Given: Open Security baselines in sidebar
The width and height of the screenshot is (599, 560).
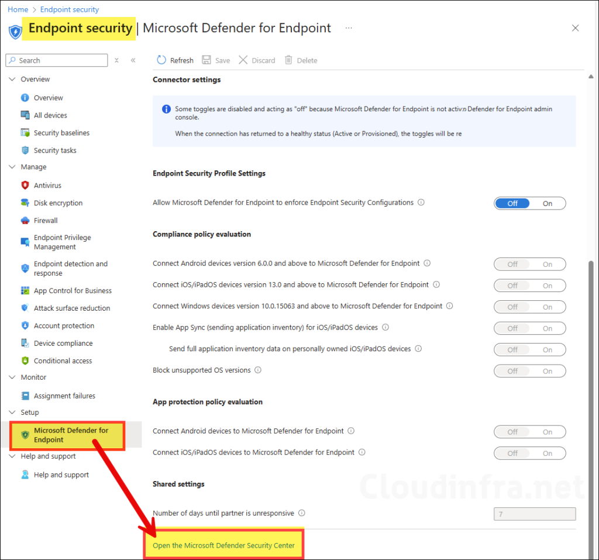Looking at the screenshot, I should tap(61, 133).
